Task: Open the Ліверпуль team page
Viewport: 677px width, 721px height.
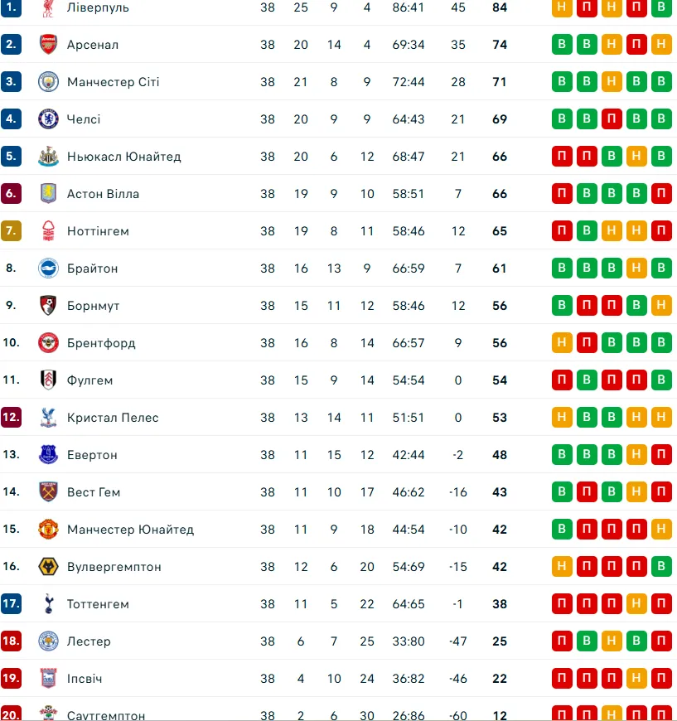Action: click(98, 7)
